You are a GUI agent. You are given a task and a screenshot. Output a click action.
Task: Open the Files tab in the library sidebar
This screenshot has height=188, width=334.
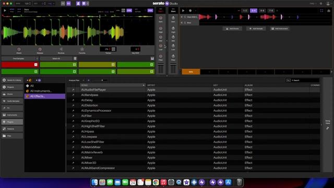coord(12,136)
